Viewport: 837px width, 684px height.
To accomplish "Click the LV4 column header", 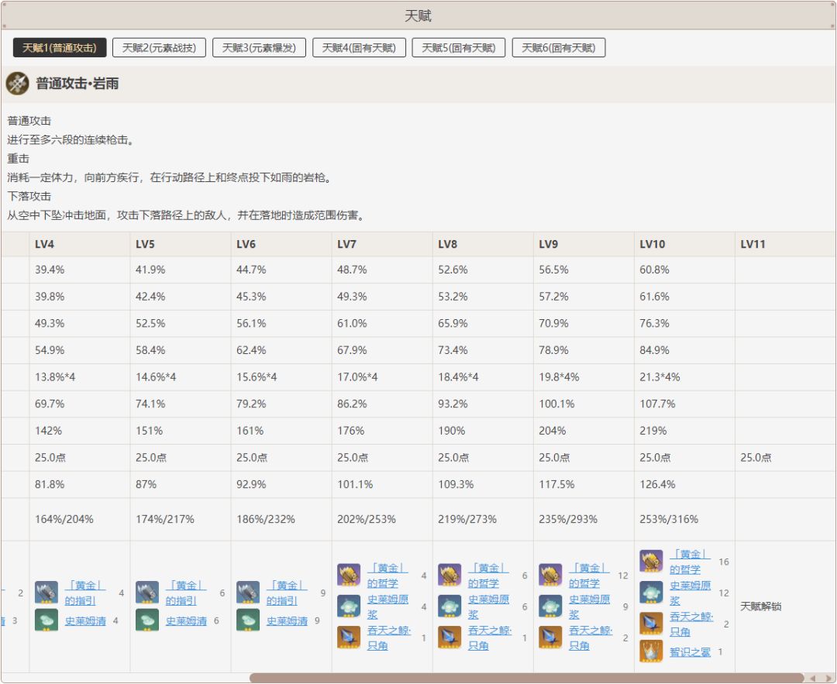I will click(80, 244).
